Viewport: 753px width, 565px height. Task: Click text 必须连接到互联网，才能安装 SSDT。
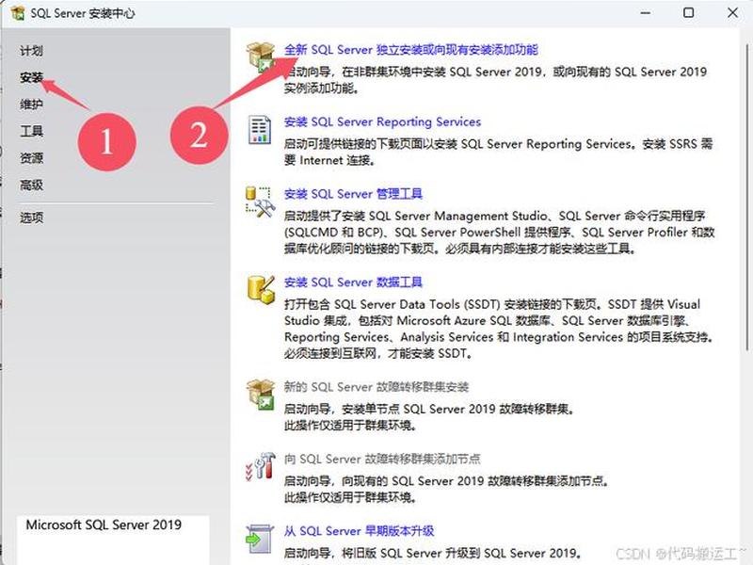[x=378, y=353]
